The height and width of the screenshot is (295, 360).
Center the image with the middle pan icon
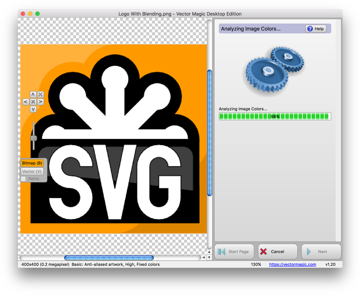(x=33, y=102)
